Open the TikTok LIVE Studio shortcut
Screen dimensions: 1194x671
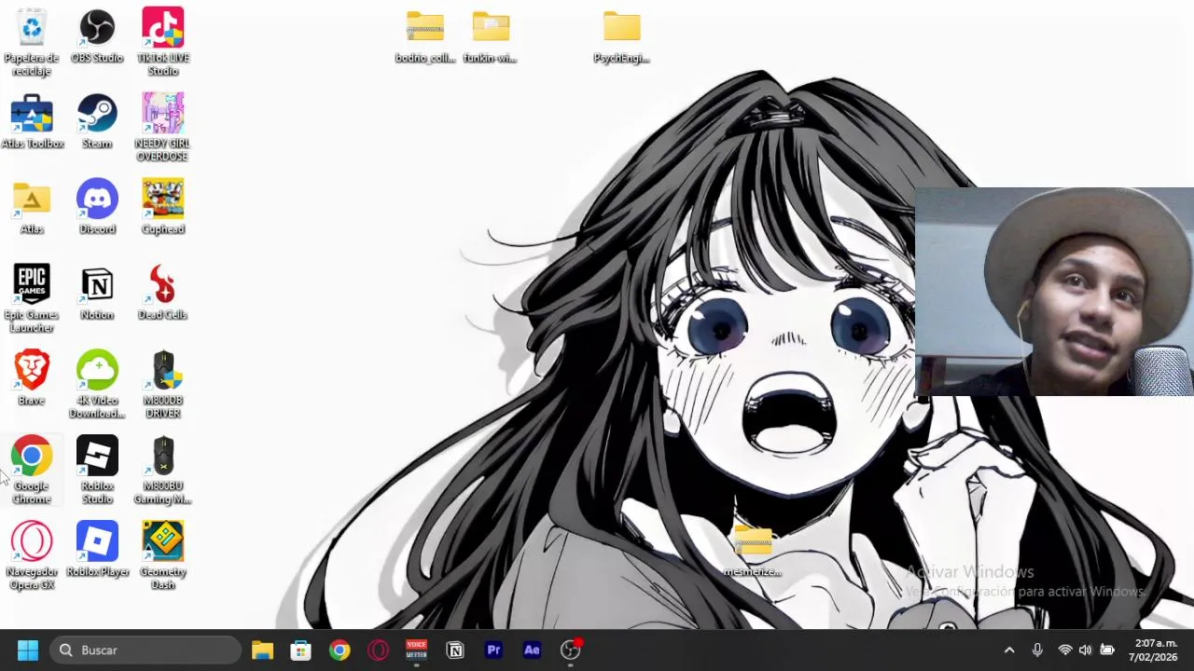[163, 42]
